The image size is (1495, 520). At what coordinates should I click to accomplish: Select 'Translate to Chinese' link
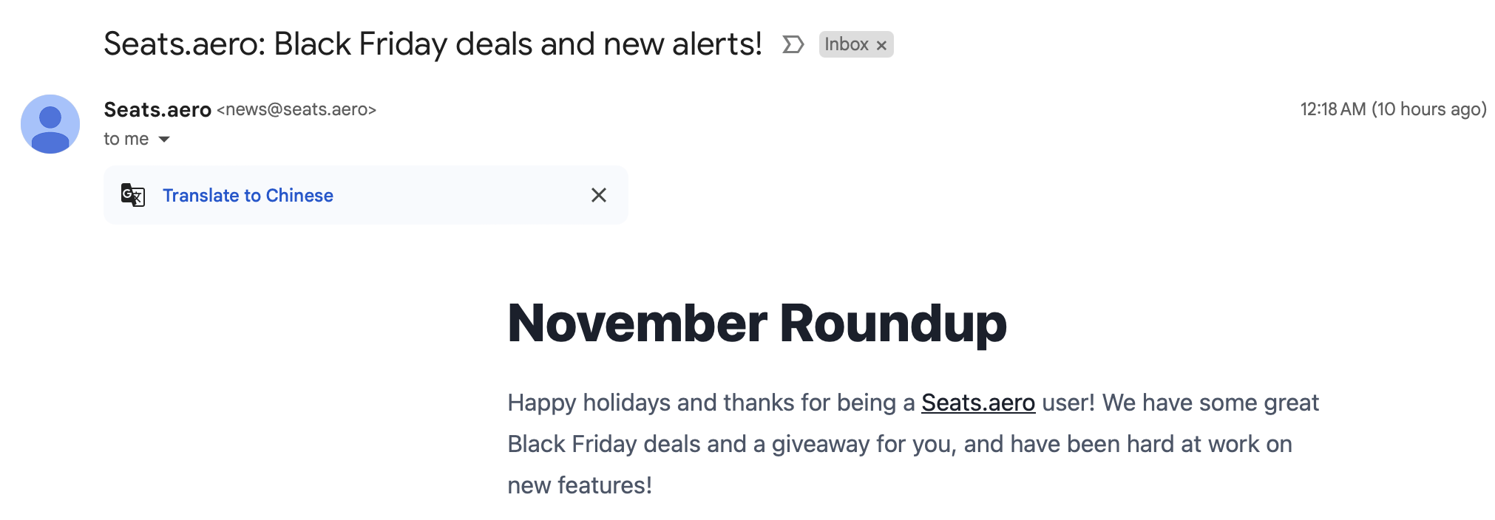click(248, 195)
